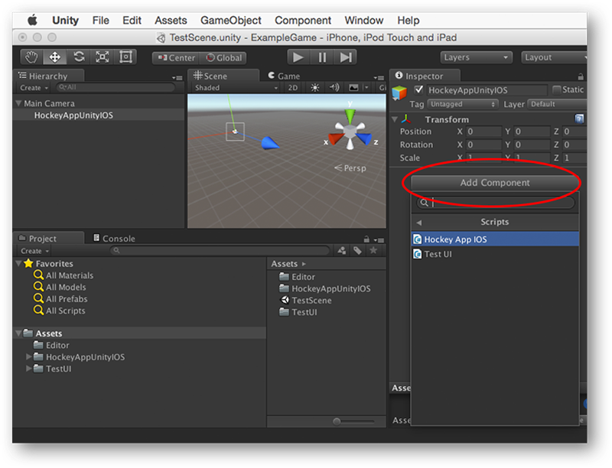Collapse the Favorites tree
The height and width of the screenshot is (468, 612).
(18, 263)
